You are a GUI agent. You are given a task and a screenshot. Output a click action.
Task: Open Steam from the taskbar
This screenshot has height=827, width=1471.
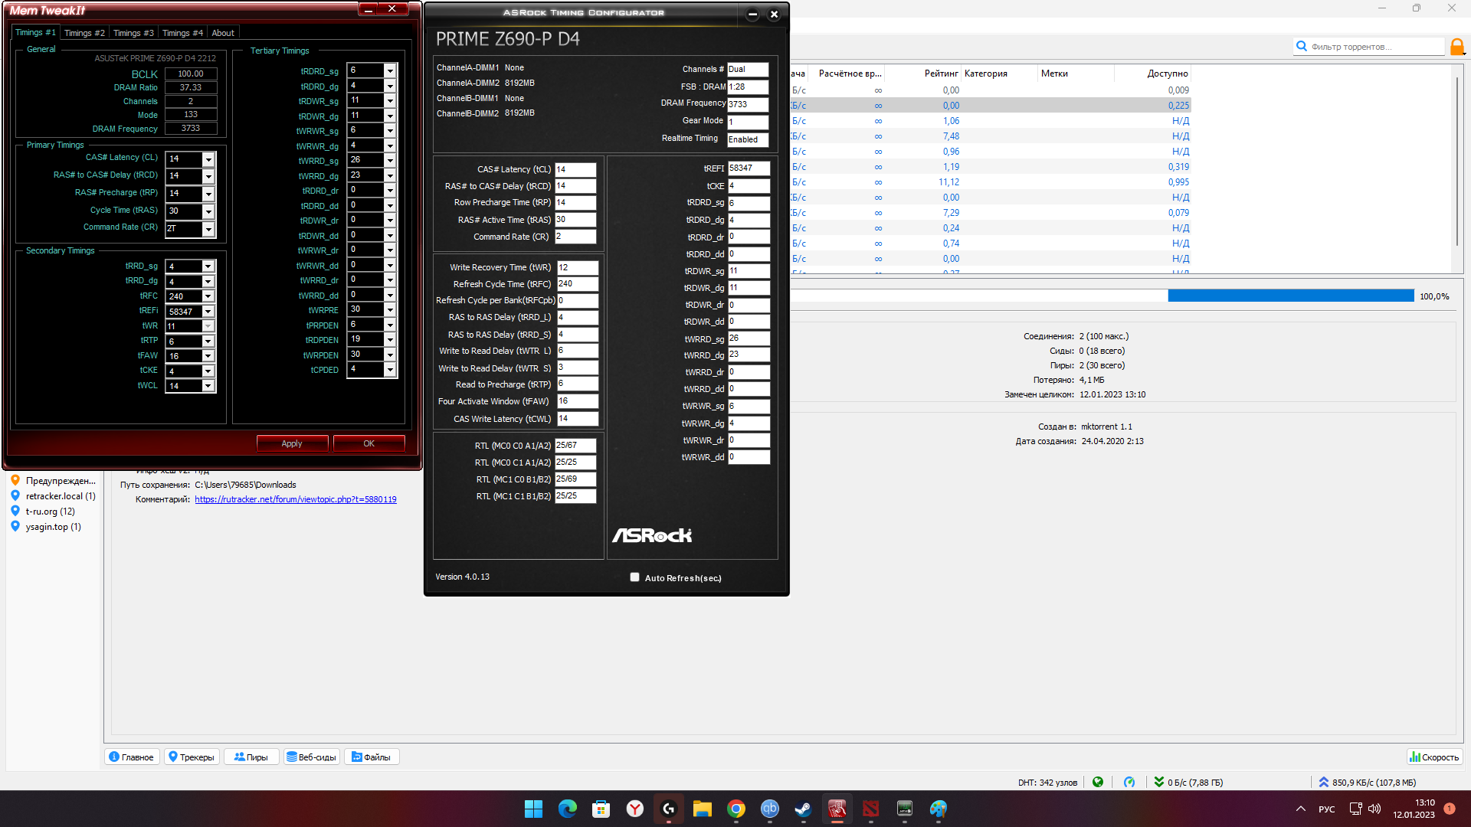[x=802, y=809]
